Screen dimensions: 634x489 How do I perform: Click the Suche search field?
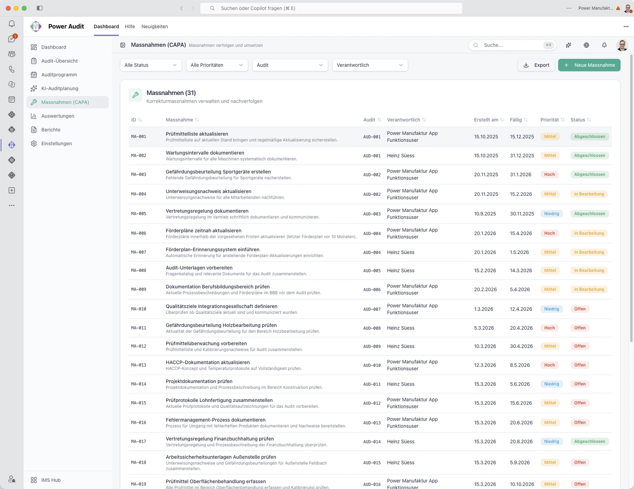[x=512, y=45]
